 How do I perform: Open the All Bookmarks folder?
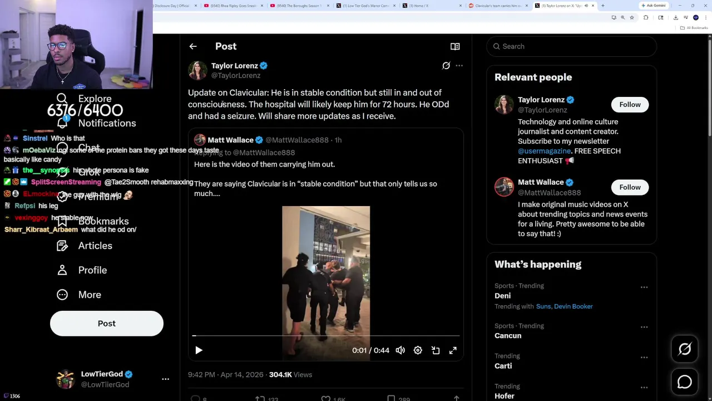click(x=695, y=28)
